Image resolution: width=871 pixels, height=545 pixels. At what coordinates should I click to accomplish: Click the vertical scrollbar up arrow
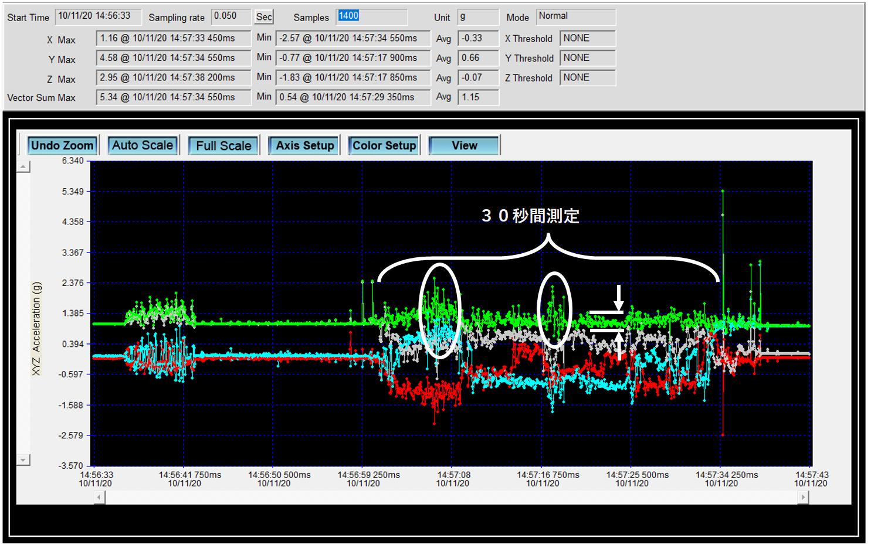(x=23, y=167)
